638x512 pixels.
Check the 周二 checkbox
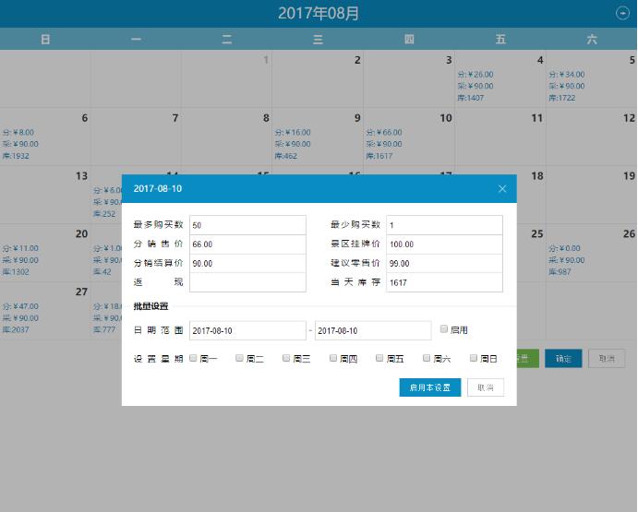pyautogui.click(x=240, y=358)
